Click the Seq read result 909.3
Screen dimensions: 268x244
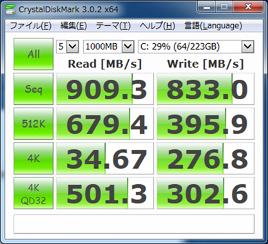(105, 89)
